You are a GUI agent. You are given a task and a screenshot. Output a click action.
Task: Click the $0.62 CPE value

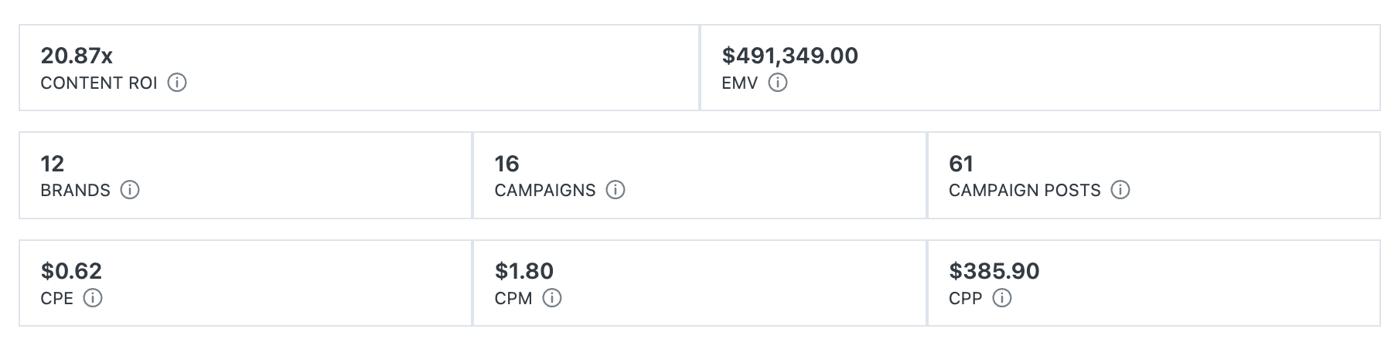71,271
